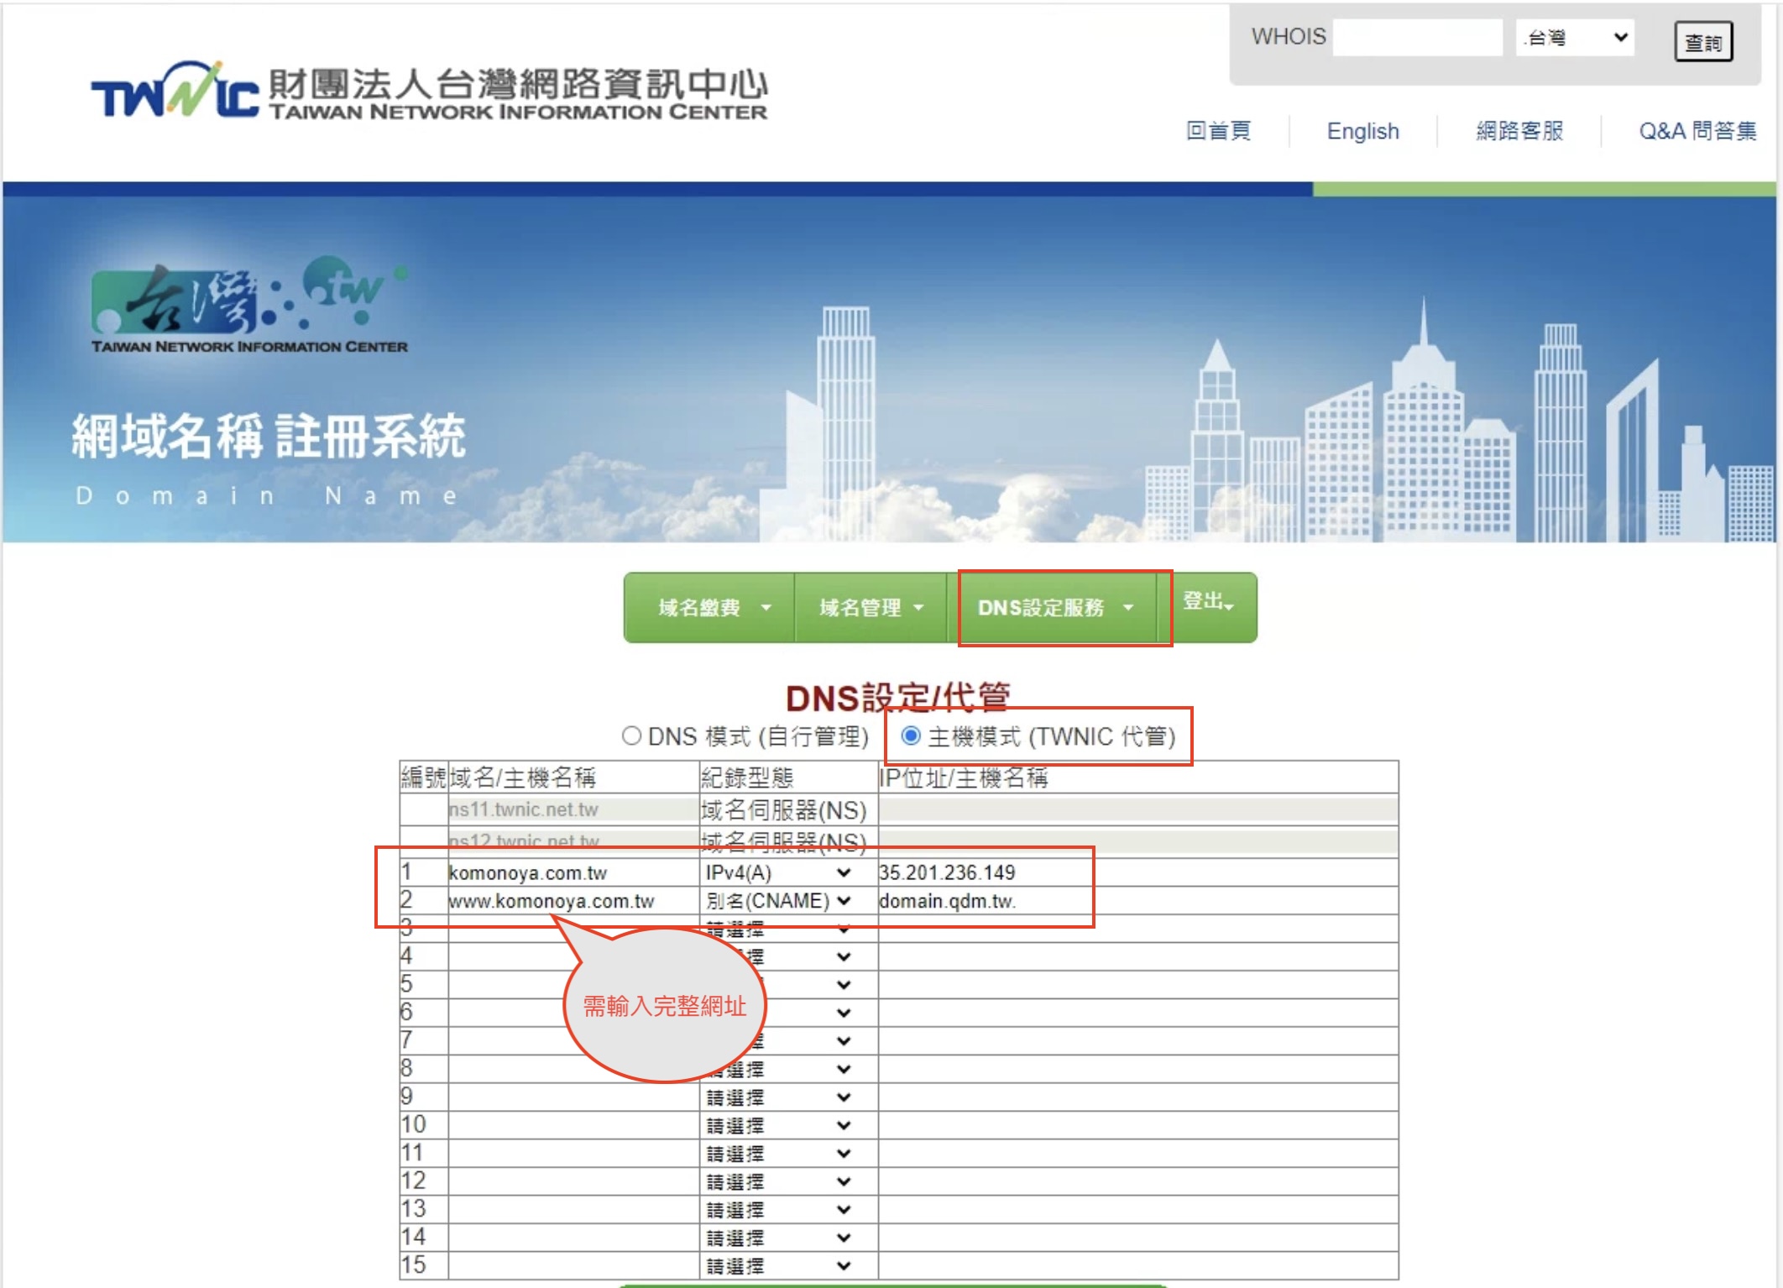This screenshot has height=1288, width=1783.
Task: Open the Q&A 問答集 link
Action: point(1697,131)
